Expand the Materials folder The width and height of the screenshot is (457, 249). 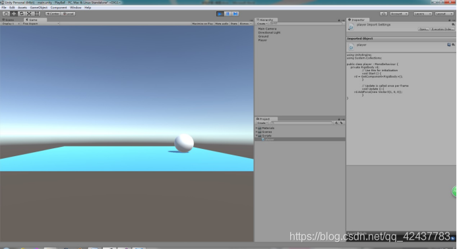[x=257, y=128]
